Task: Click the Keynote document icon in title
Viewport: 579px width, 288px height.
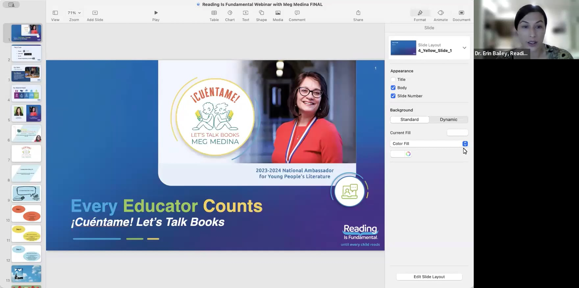Action: coord(198,4)
